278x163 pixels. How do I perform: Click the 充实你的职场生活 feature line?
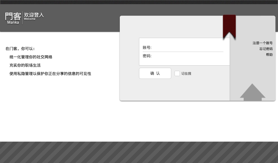click(x=25, y=65)
